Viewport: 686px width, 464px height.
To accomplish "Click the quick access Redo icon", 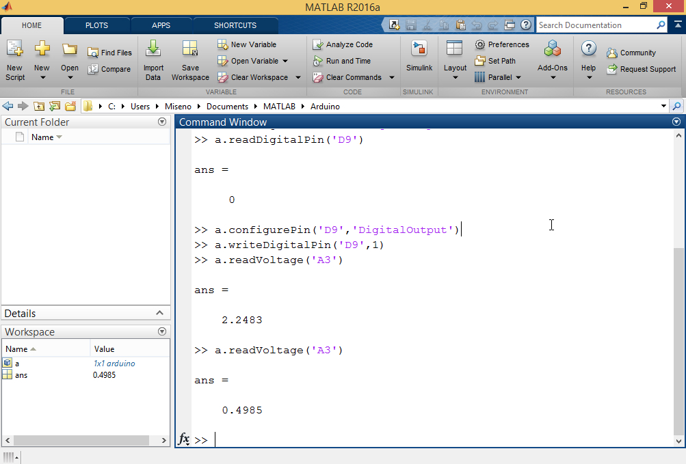I will click(493, 25).
